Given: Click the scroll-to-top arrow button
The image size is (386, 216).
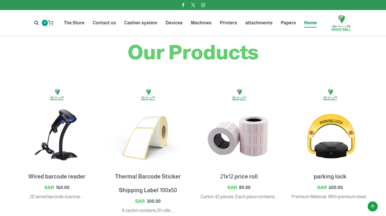Looking at the screenshot, I should (x=373, y=206).
